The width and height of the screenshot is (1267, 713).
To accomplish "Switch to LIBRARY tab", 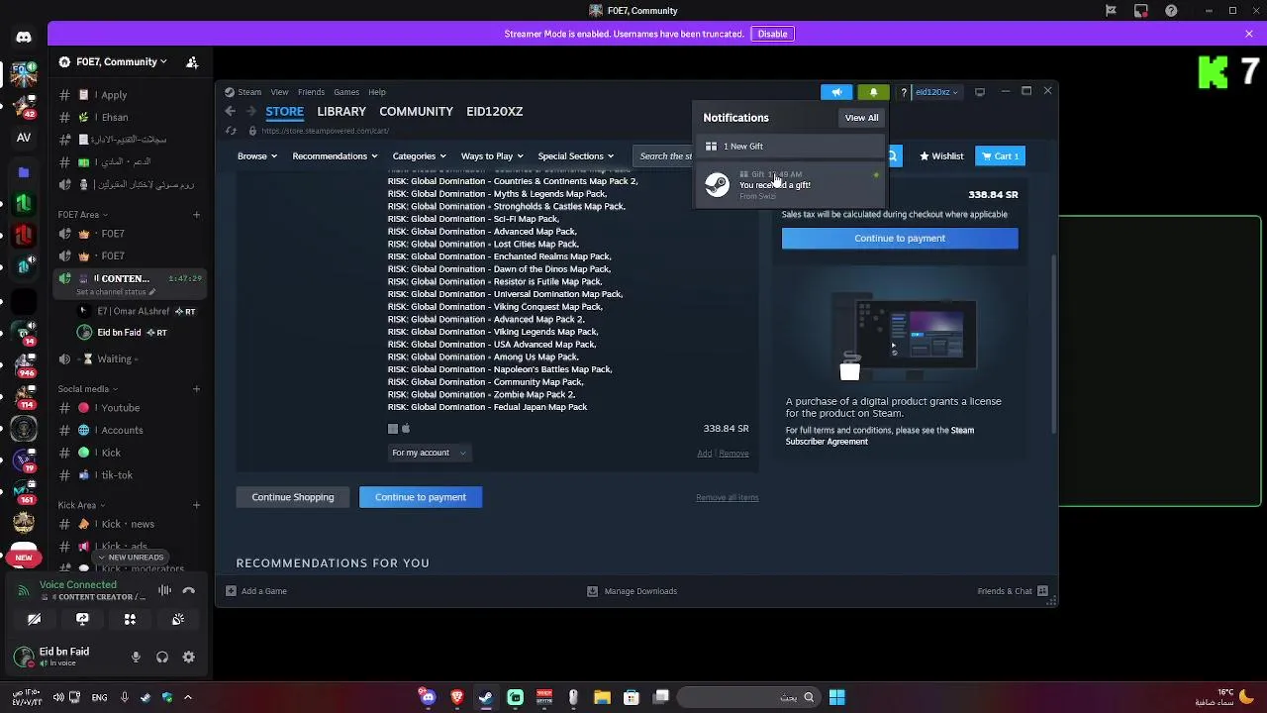I will [341, 111].
